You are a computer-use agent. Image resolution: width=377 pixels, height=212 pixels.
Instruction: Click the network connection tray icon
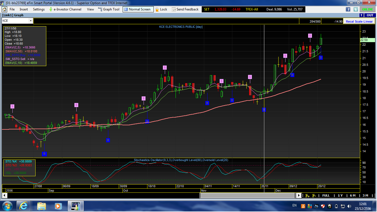tap(343, 206)
